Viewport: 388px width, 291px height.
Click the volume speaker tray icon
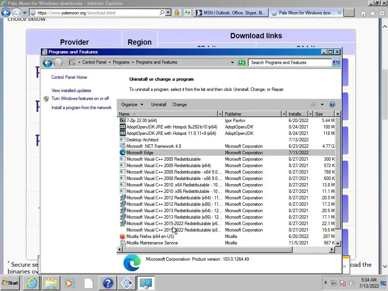tap(351, 283)
